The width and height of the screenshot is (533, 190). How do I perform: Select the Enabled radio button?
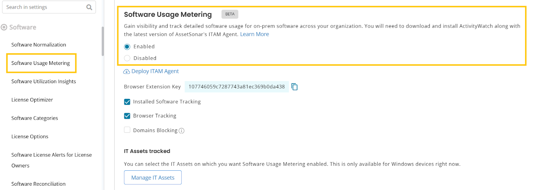[x=127, y=47]
